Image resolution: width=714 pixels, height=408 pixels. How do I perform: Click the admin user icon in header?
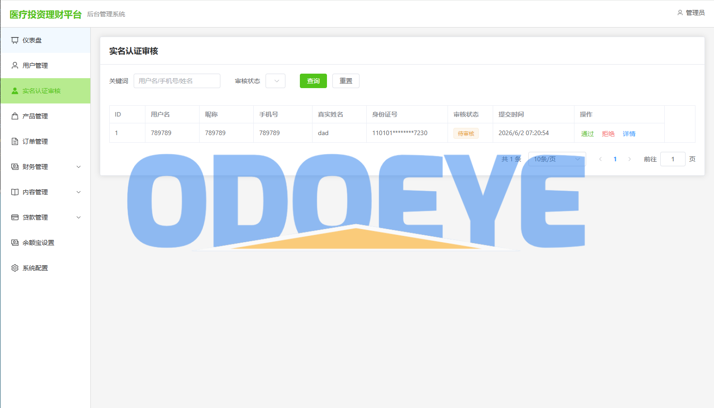pos(680,13)
